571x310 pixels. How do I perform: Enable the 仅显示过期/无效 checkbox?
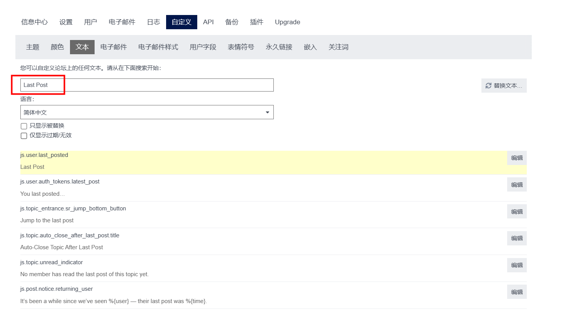pyautogui.click(x=24, y=136)
